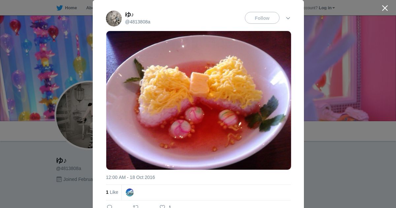Close the tweet overlay with the X

coord(385,8)
